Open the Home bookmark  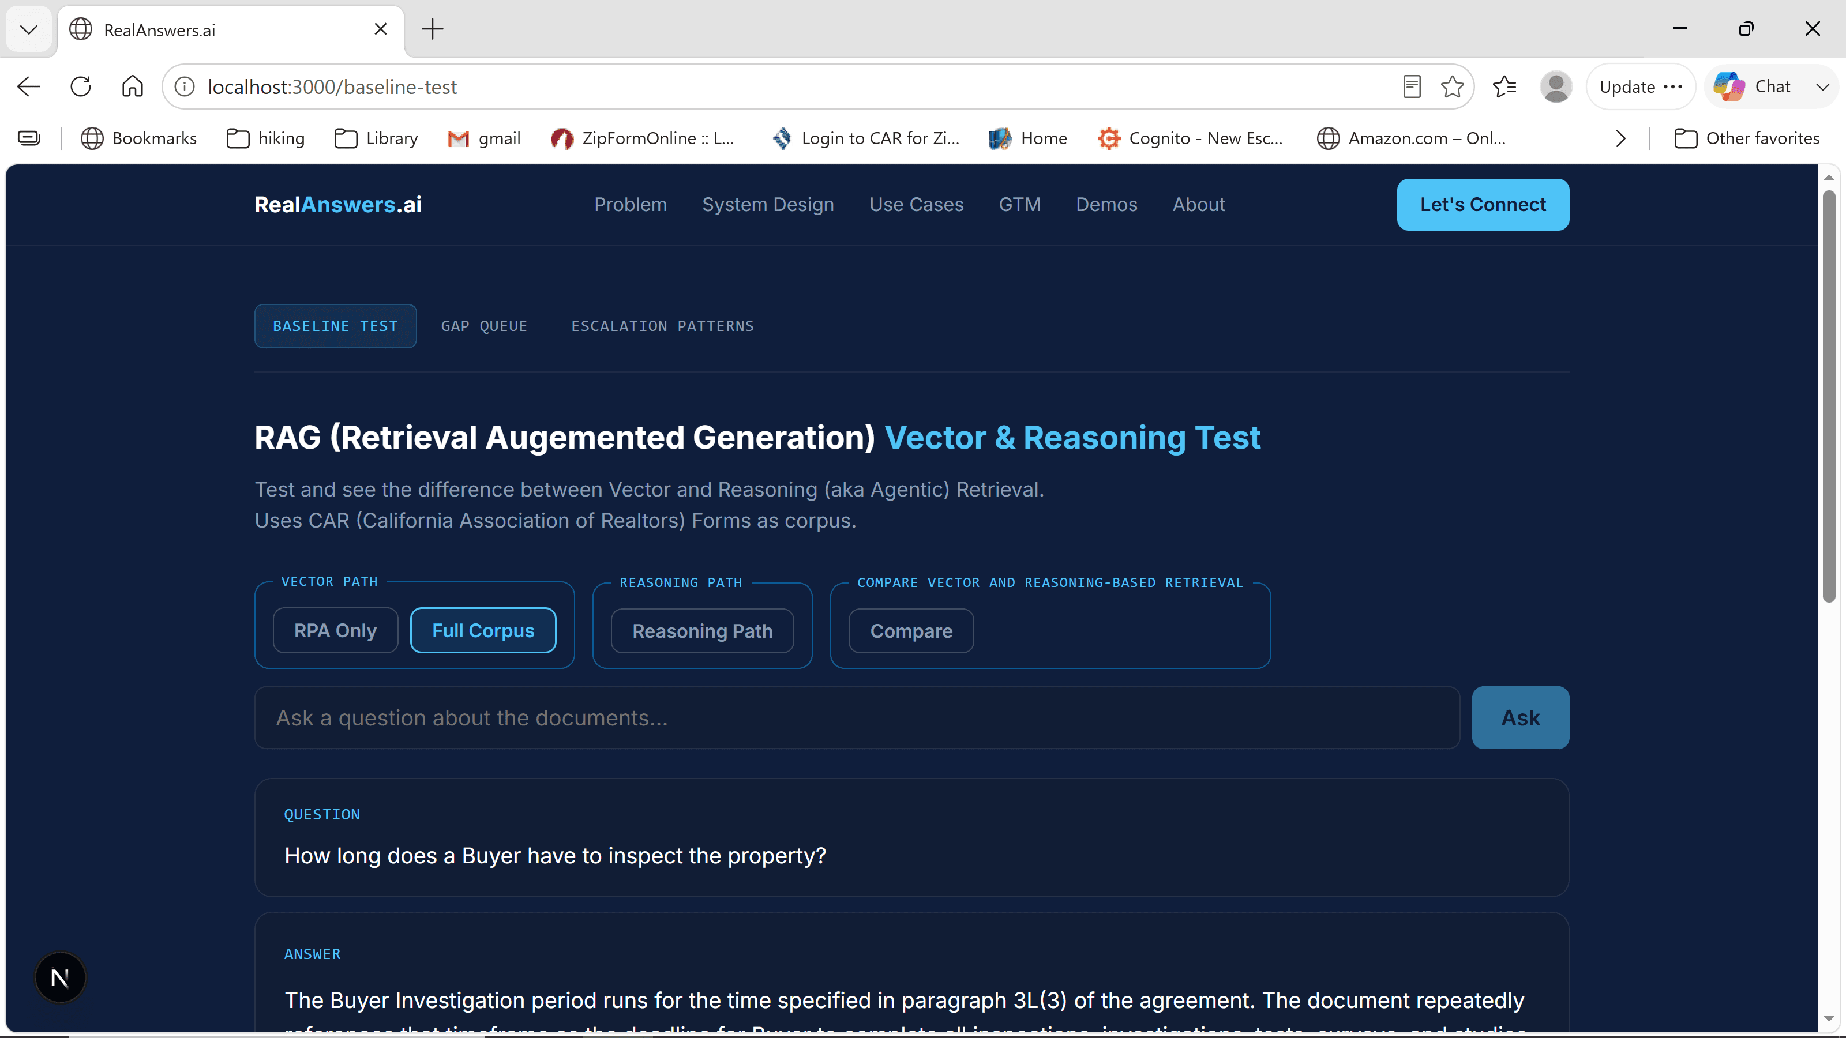coord(1029,138)
